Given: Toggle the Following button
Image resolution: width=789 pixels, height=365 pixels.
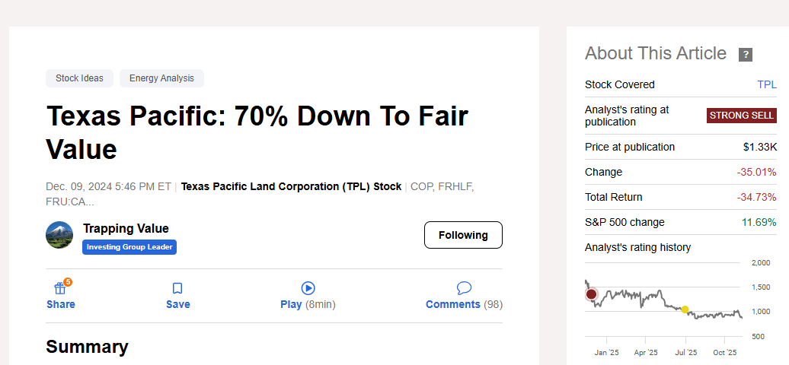Looking at the screenshot, I should (463, 235).
